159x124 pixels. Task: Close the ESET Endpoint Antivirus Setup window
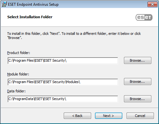tap(152, 4)
